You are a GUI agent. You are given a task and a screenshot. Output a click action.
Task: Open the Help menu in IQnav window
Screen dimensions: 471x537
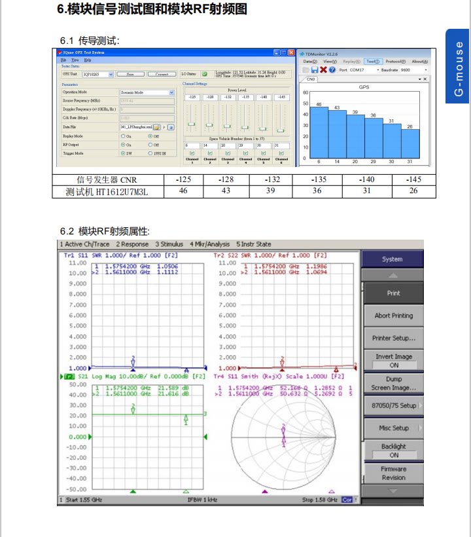[88, 60]
